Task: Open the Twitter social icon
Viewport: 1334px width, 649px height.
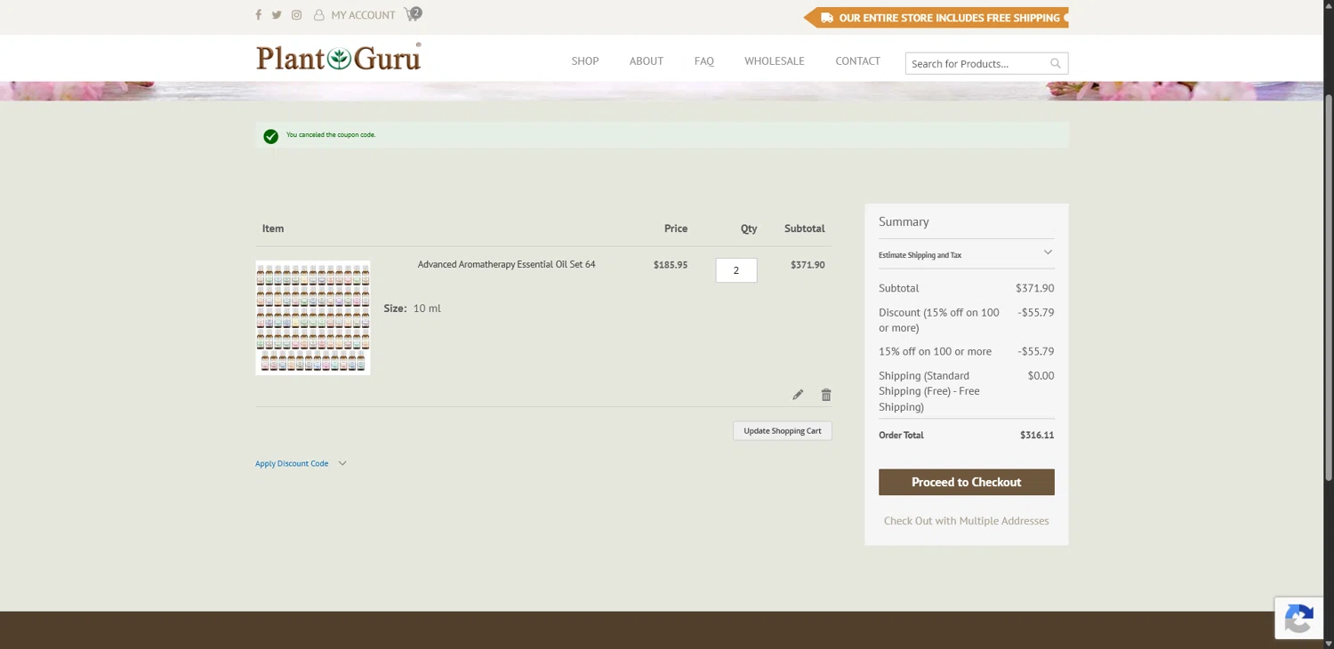Action: tap(277, 15)
